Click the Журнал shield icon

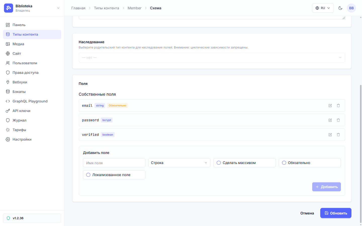click(8, 120)
